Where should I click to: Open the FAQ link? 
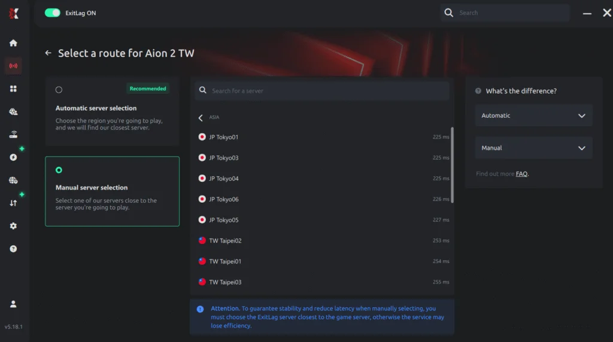521,174
